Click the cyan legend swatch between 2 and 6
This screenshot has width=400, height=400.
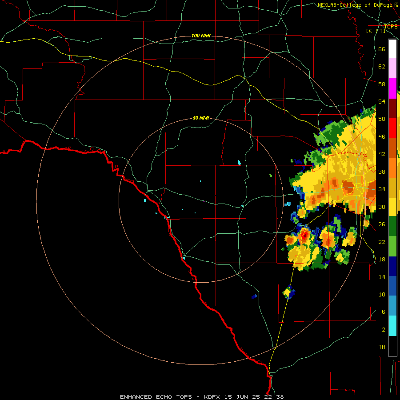click(x=392, y=326)
